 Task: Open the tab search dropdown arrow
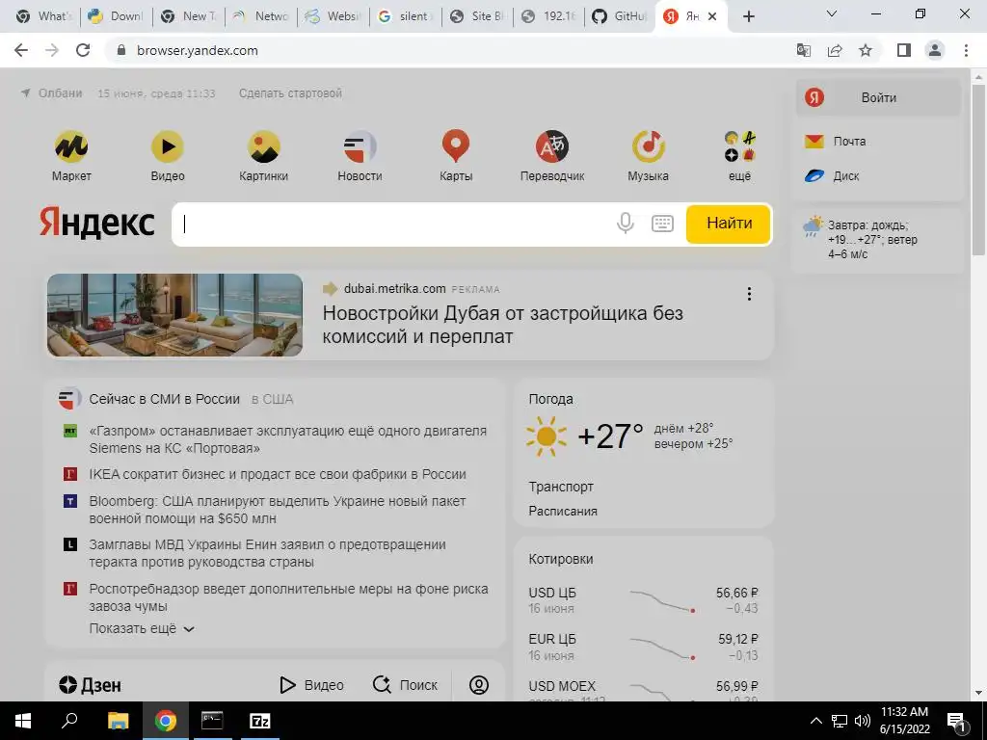click(x=832, y=13)
